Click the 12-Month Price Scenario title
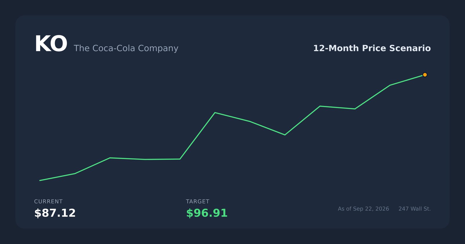This screenshot has height=244, width=465. coord(372,48)
